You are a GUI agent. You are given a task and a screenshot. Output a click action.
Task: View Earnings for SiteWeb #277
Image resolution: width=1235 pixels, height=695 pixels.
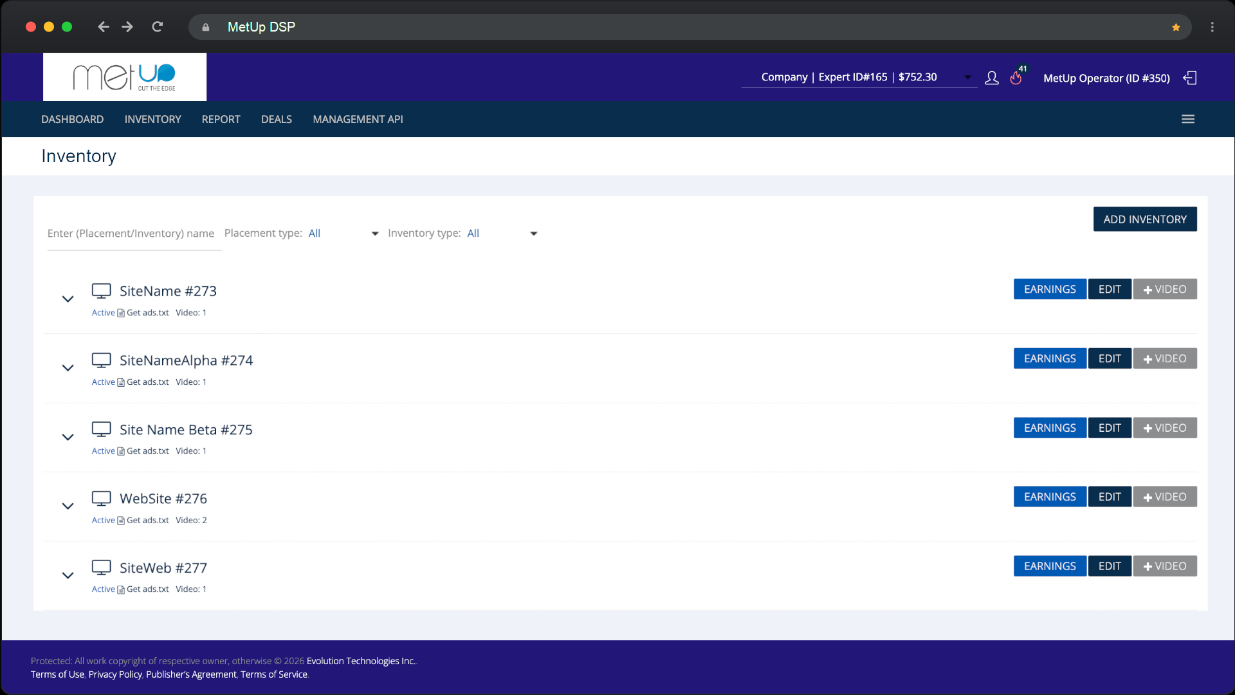point(1050,566)
